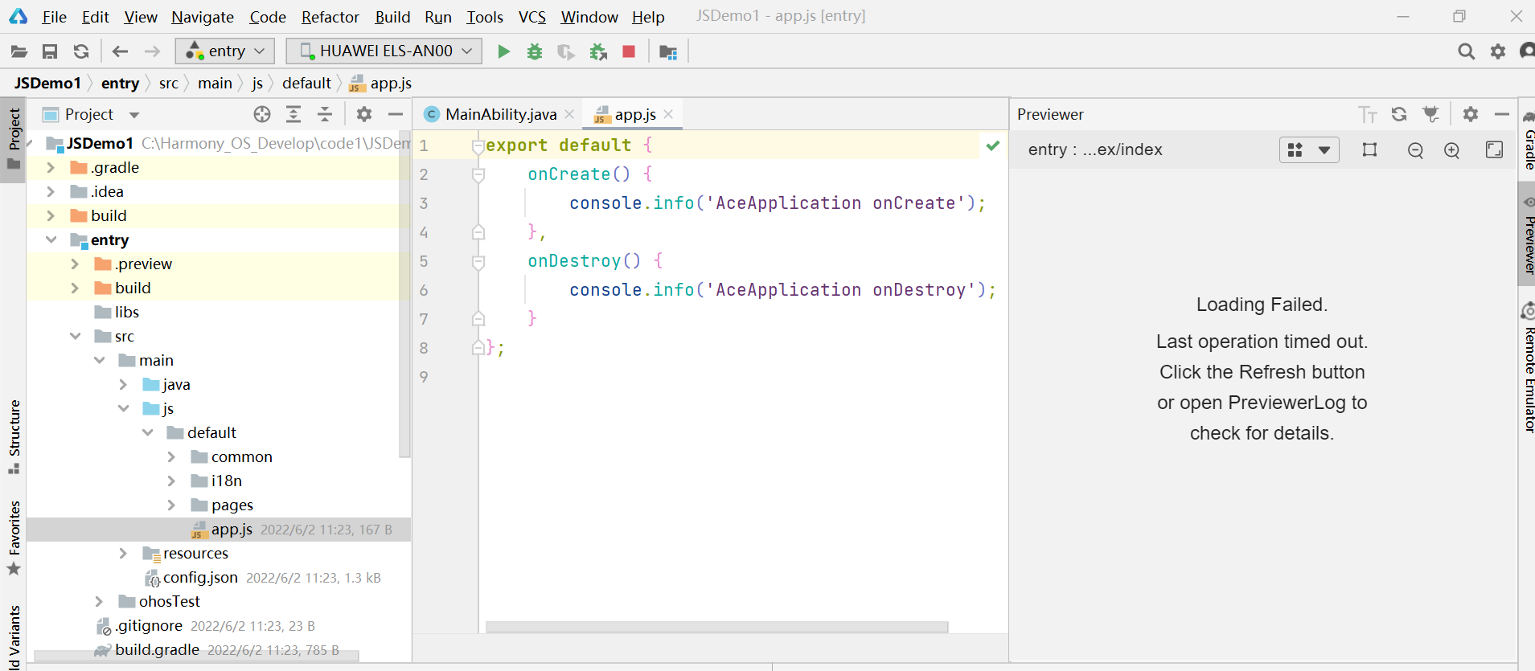The image size is (1535, 671).
Task: Start debugging with the bug icon
Action: (x=535, y=51)
